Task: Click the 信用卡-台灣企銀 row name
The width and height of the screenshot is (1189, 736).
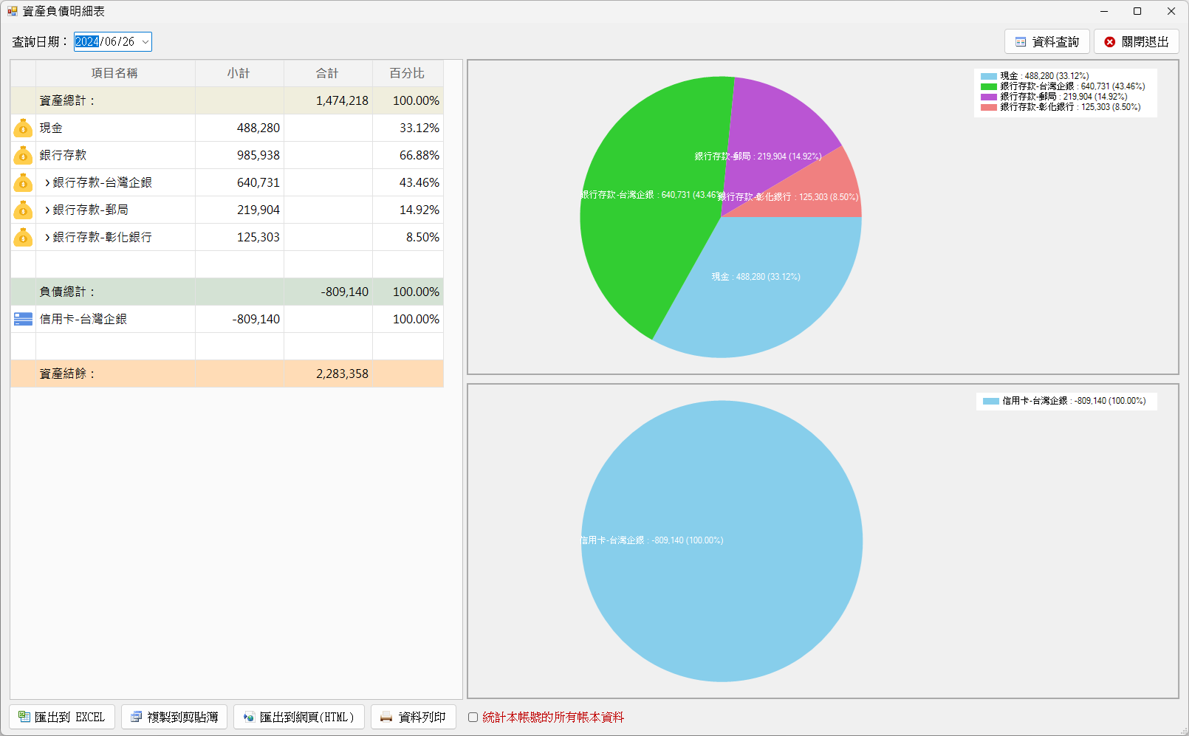Action: tap(83, 319)
